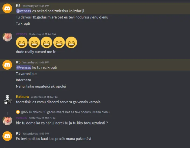This screenshot has width=190, height=148.
Task: Open Katsura's avatar image
Action: (x=8, y=99)
